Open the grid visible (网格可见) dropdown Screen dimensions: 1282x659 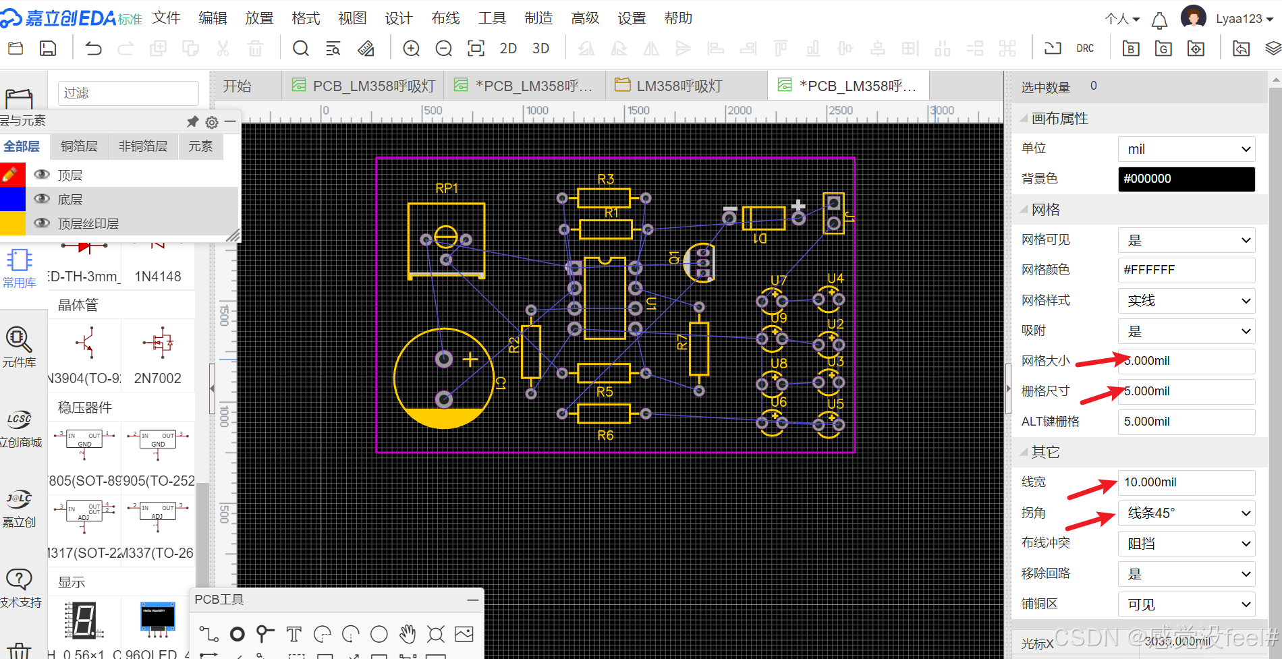1186,240
